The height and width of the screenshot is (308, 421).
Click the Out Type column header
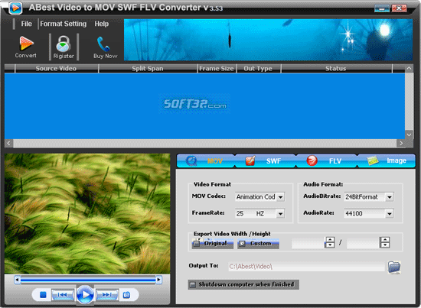tap(258, 69)
